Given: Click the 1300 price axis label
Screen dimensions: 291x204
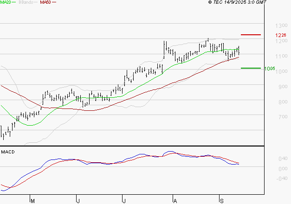Looking at the screenshot, I should pos(280,26).
